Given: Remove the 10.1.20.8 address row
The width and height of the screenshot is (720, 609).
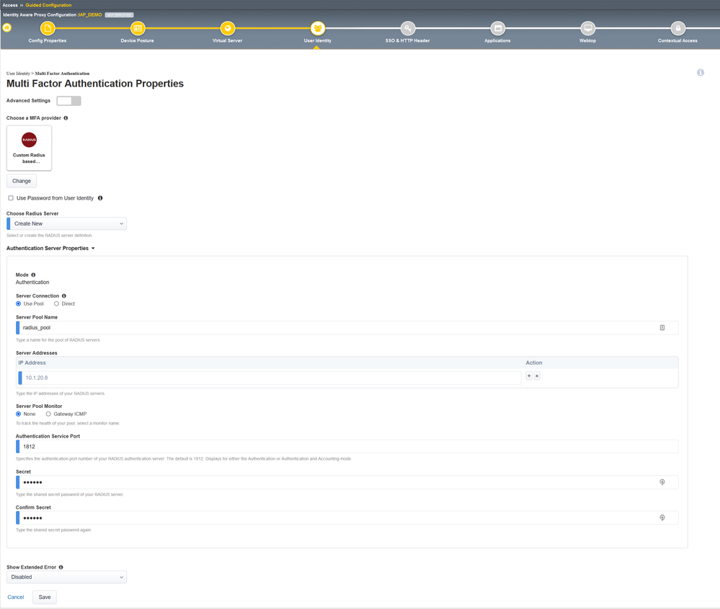Looking at the screenshot, I should (x=537, y=375).
